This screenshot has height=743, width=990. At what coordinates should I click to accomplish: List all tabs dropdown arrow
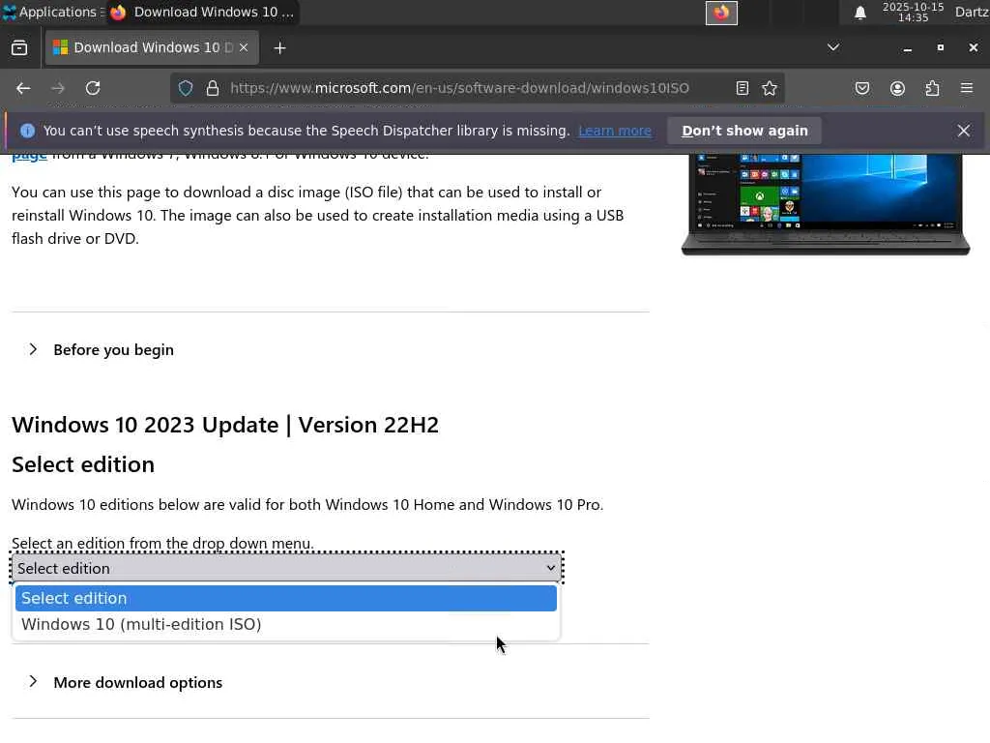833,47
